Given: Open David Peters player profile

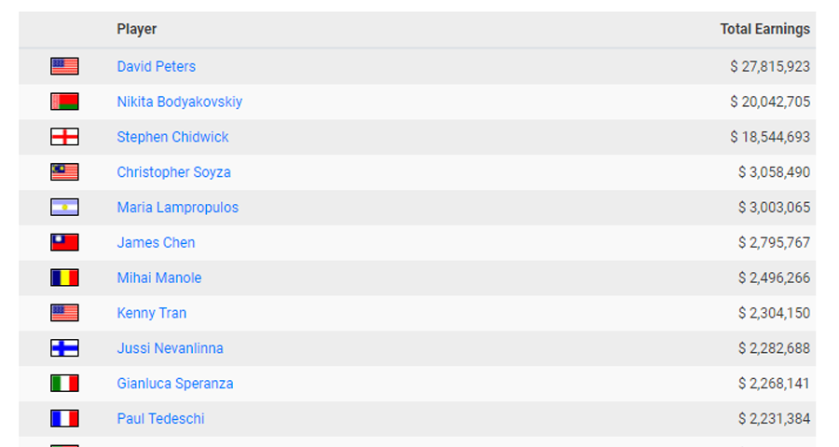Looking at the screenshot, I should 157,66.
